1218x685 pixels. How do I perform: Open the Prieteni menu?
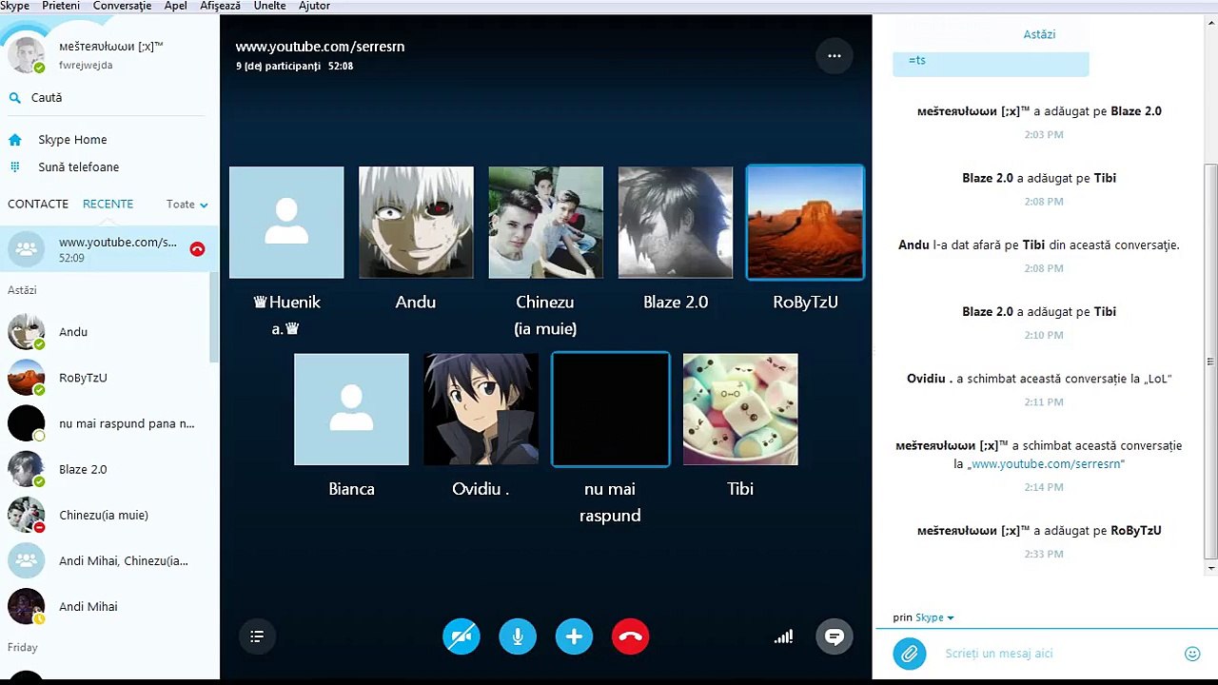(x=61, y=6)
